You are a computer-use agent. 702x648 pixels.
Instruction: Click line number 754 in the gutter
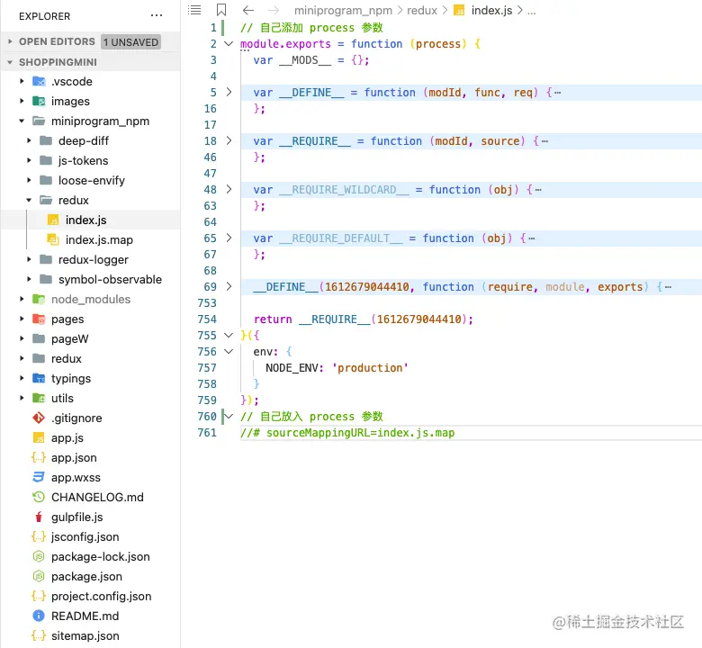207,319
